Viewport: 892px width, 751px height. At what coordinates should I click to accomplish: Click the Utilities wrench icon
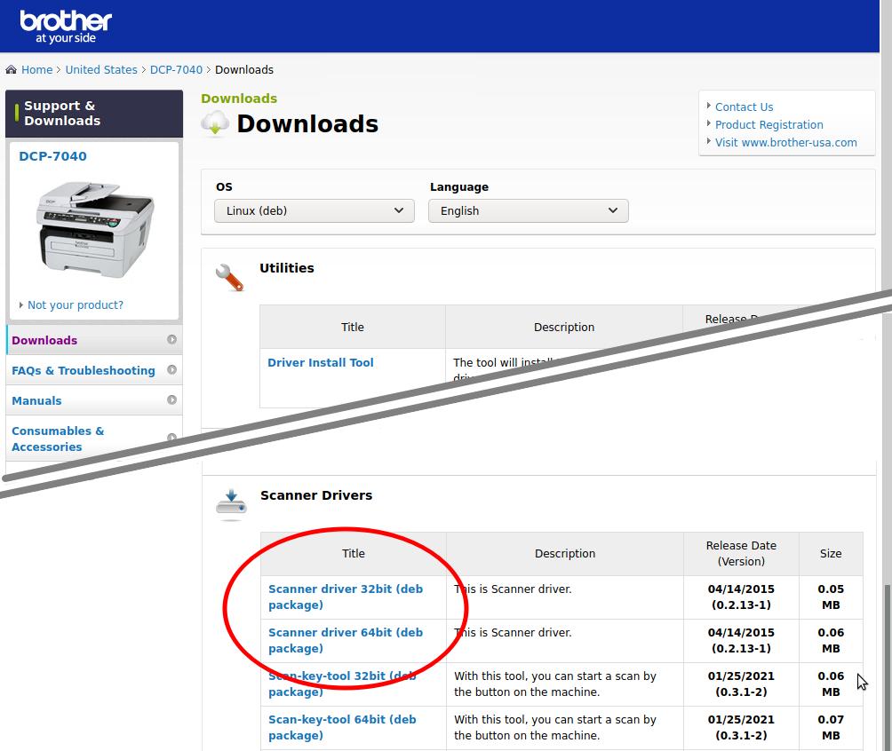pos(229,278)
